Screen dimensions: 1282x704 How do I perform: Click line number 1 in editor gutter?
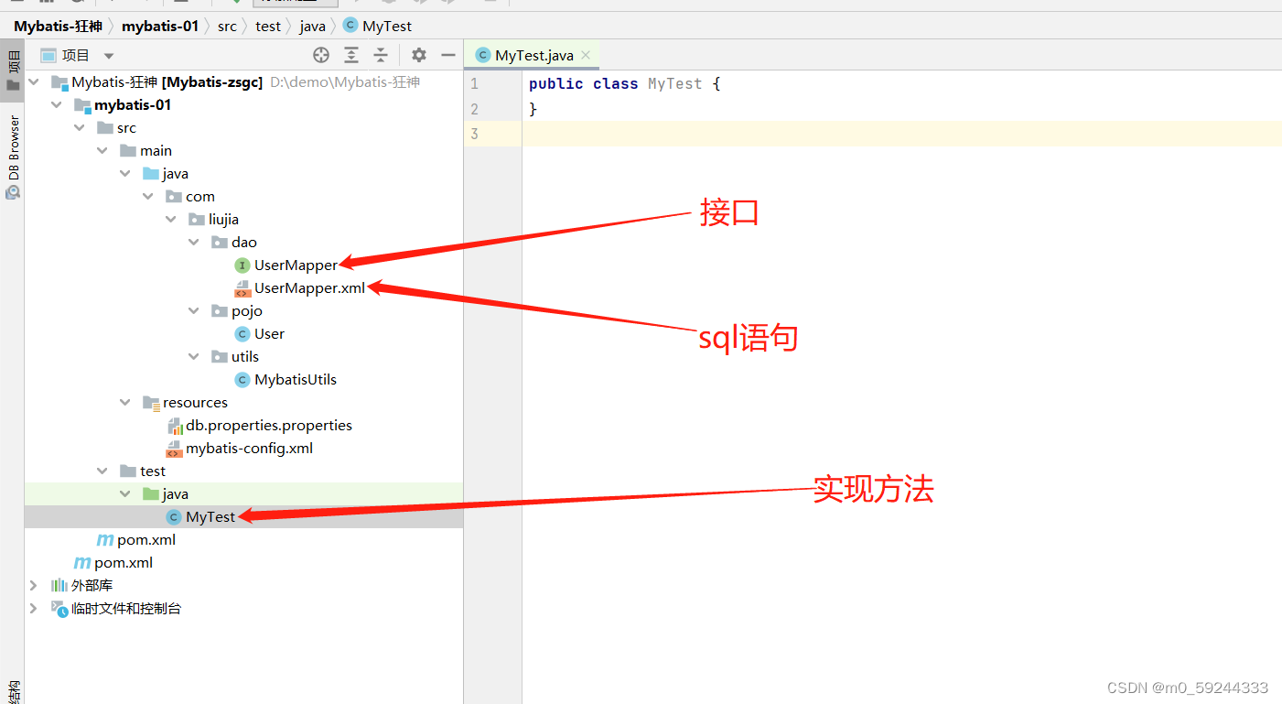pos(474,83)
